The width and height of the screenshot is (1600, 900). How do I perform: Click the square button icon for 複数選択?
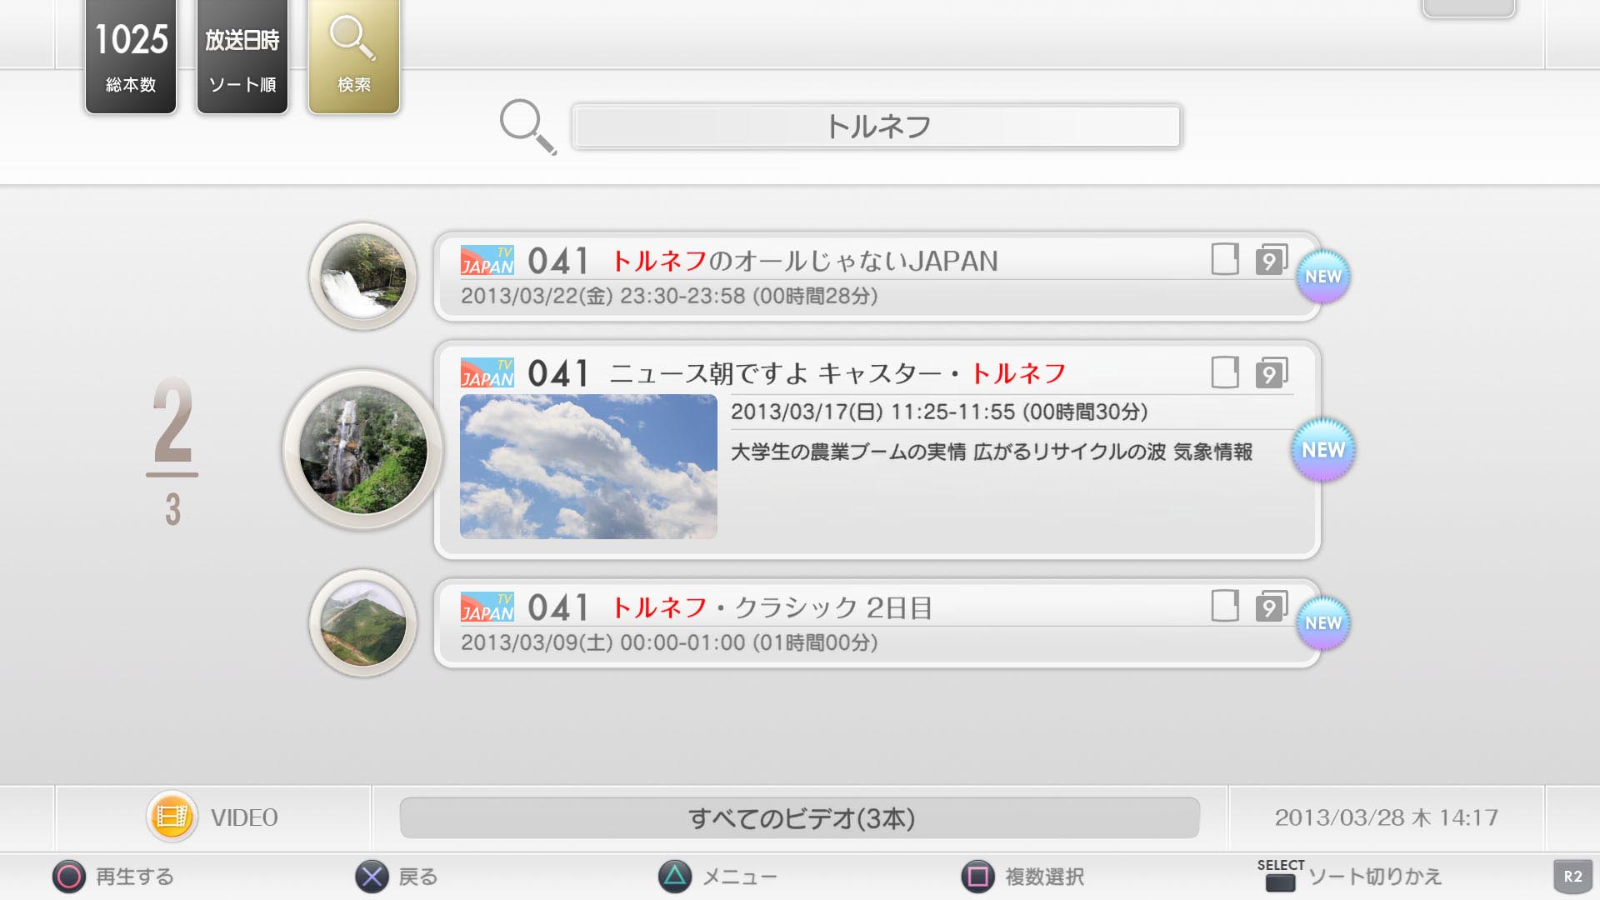click(x=978, y=877)
